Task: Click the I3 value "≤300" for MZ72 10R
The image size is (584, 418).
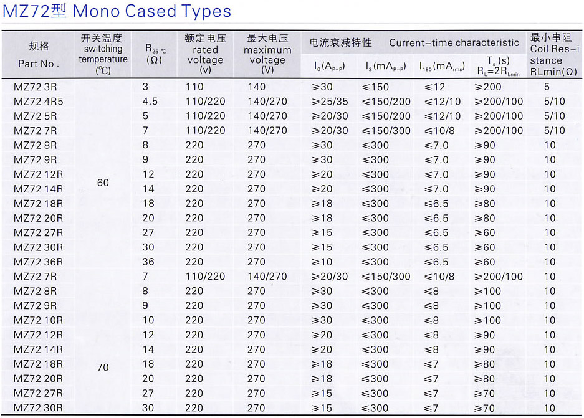Action: pos(375,320)
